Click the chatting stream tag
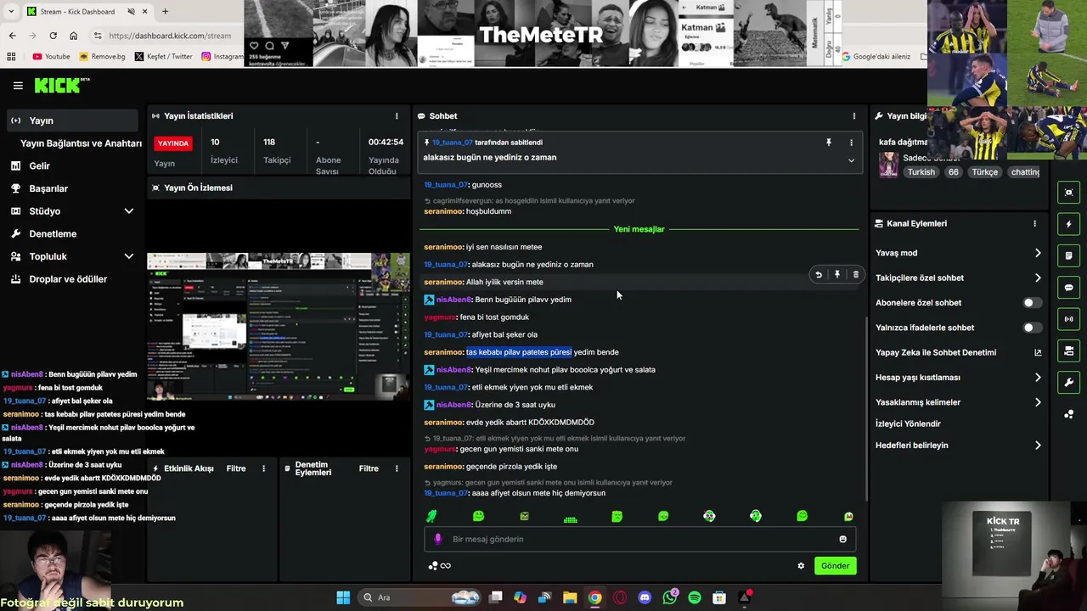Viewport: 1087px width, 611px height. (x=1024, y=172)
